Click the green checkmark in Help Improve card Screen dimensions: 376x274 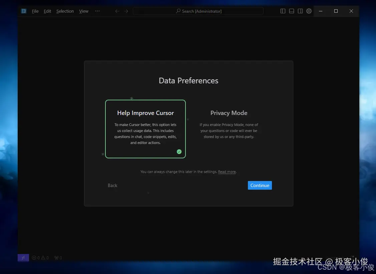(x=179, y=152)
